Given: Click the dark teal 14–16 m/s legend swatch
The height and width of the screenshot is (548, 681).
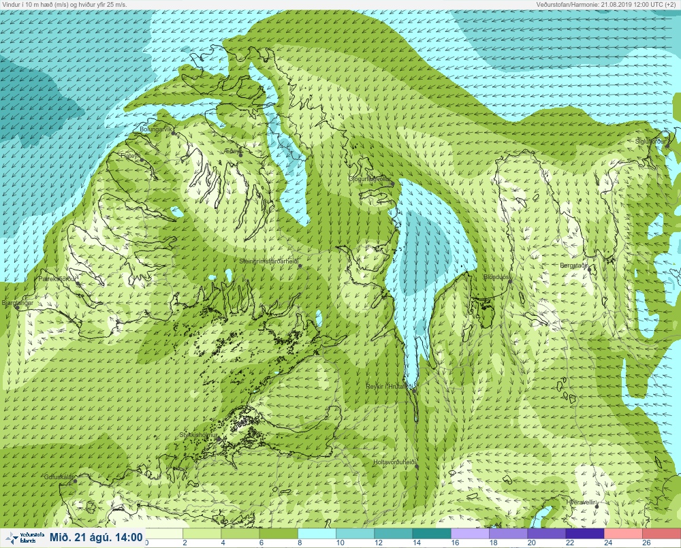Looking at the screenshot, I should (x=432, y=533).
